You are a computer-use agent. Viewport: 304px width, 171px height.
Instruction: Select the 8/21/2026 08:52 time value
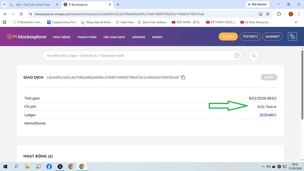click(x=262, y=98)
